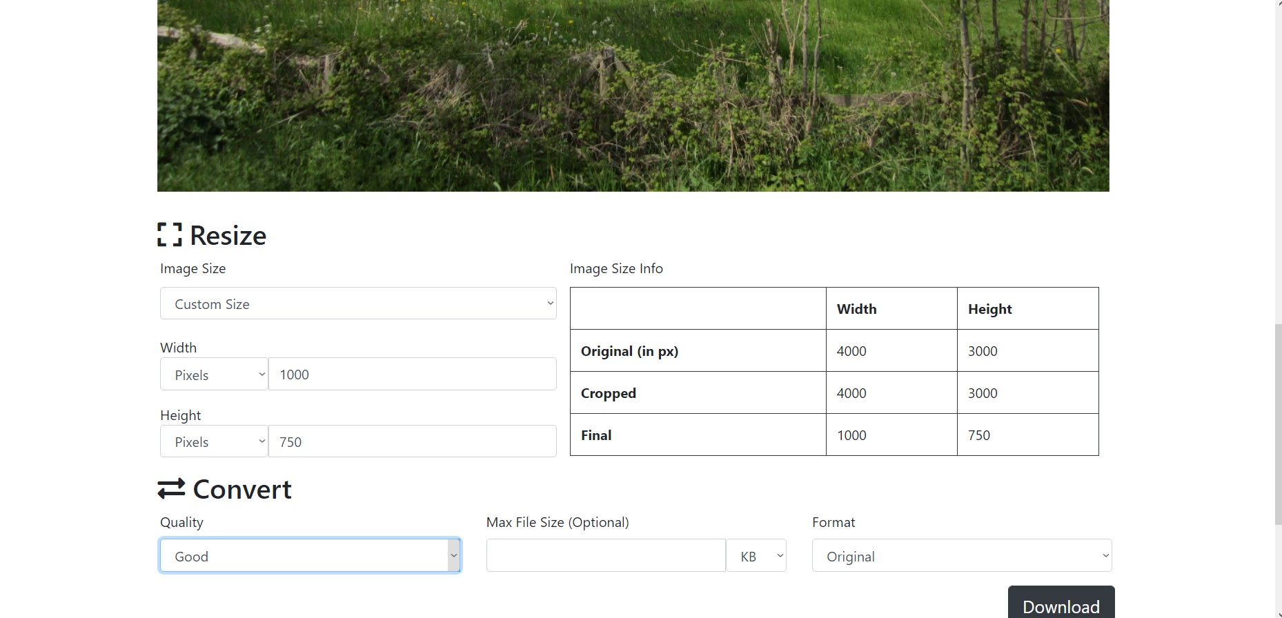This screenshot has width=1282, height=618.
Task: Click the Original (in px) row label
Action: [x=629, y=351]
